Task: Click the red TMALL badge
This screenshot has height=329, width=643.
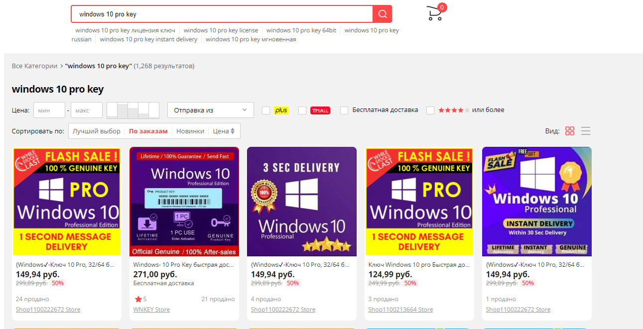Action: click(320, 110)
